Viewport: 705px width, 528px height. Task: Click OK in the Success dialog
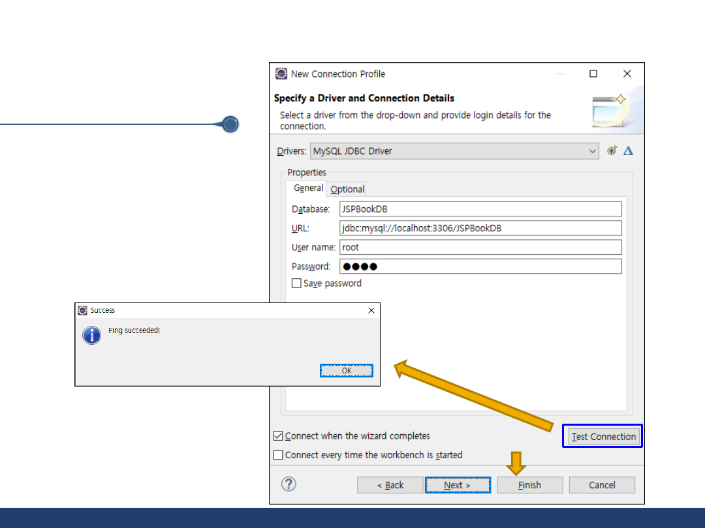pyautogui.click(x=347, y=370)
